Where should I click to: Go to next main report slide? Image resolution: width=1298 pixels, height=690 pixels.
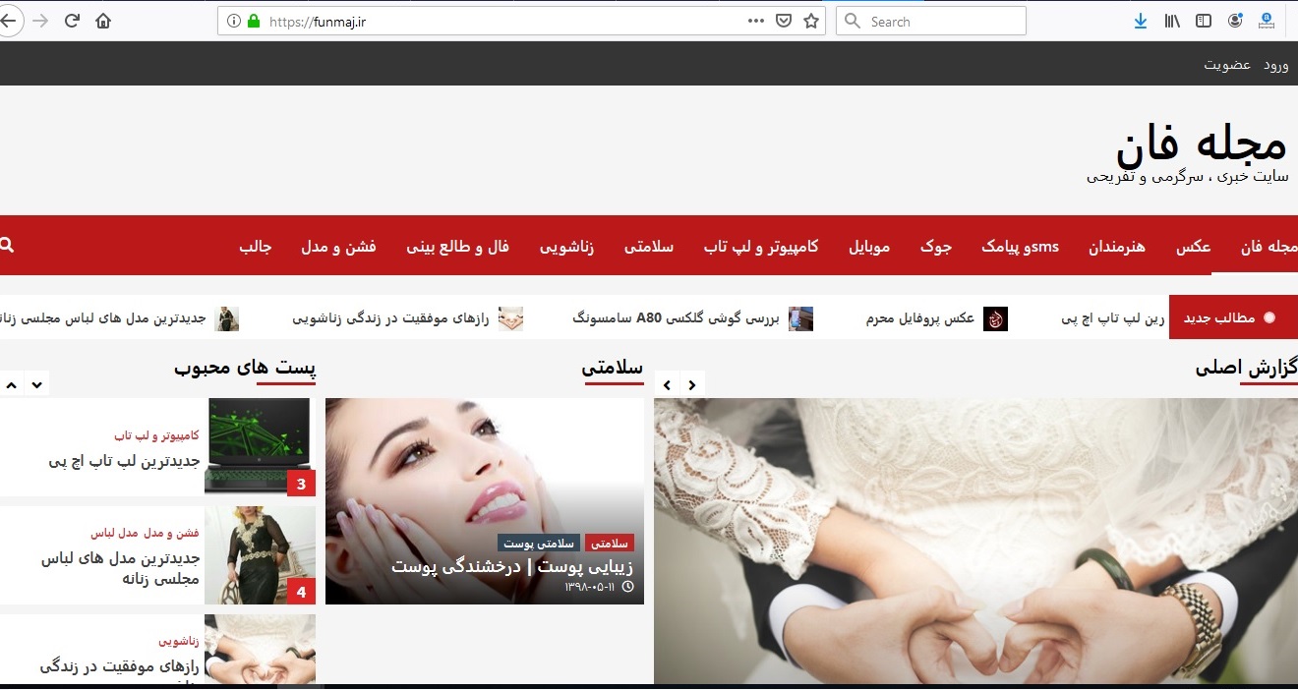pos(692,385)
